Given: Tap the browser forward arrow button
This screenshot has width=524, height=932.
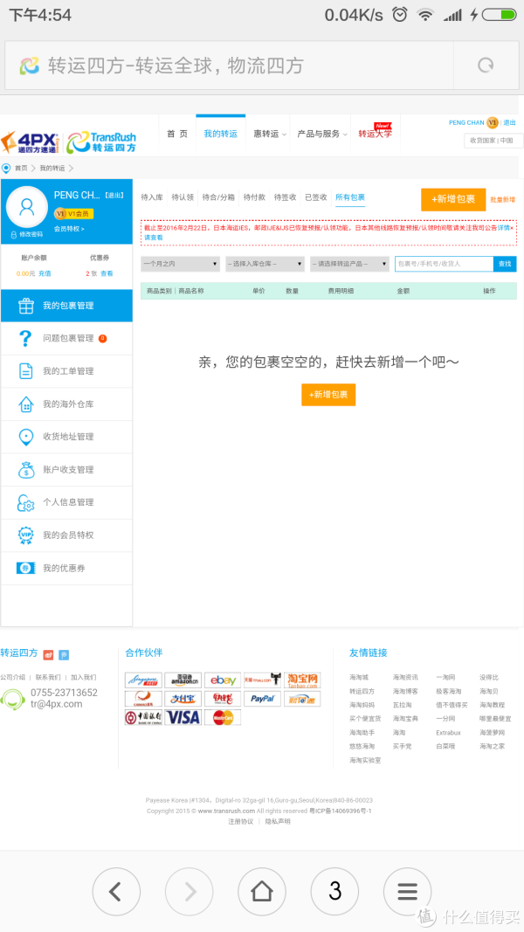Looking at the screenshot, I should coord(189,892).
